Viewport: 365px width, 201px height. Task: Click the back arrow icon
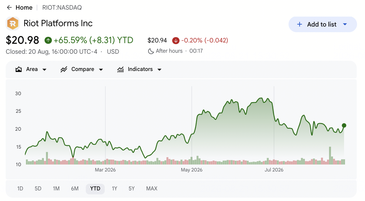tap(9, 8)
